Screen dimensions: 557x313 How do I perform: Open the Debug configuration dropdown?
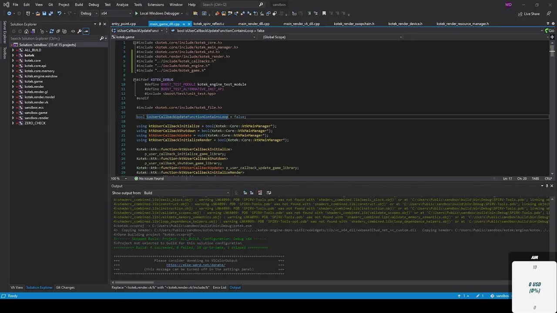[88, 13]
